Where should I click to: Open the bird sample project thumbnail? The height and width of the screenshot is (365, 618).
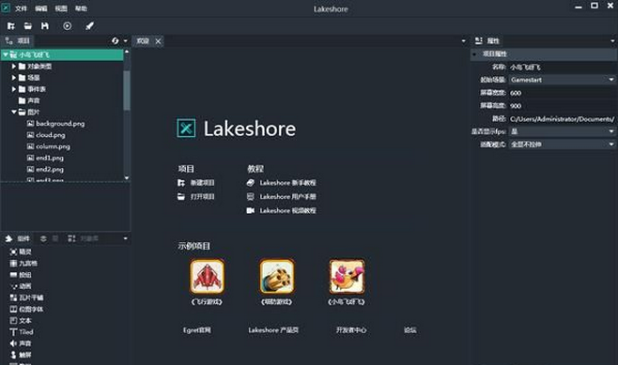tap(347, 277)
